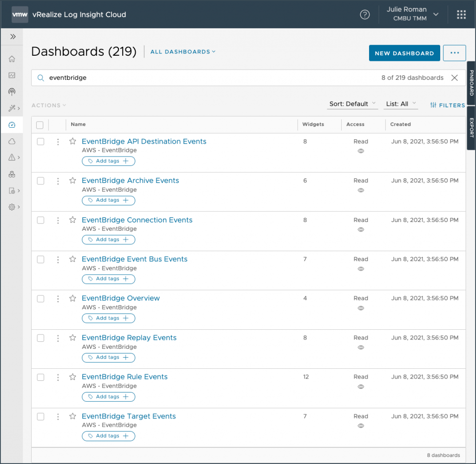The height and width of the screenshot is (464, 476).
Task: Open the ALL DASHBOARDS dropdown
Action: tap(183, 52)
